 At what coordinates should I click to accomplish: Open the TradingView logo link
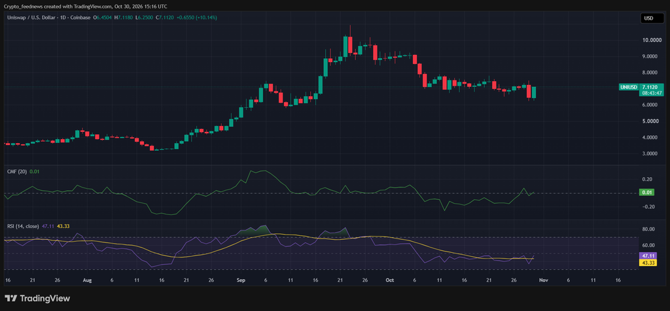click(37, 298)
